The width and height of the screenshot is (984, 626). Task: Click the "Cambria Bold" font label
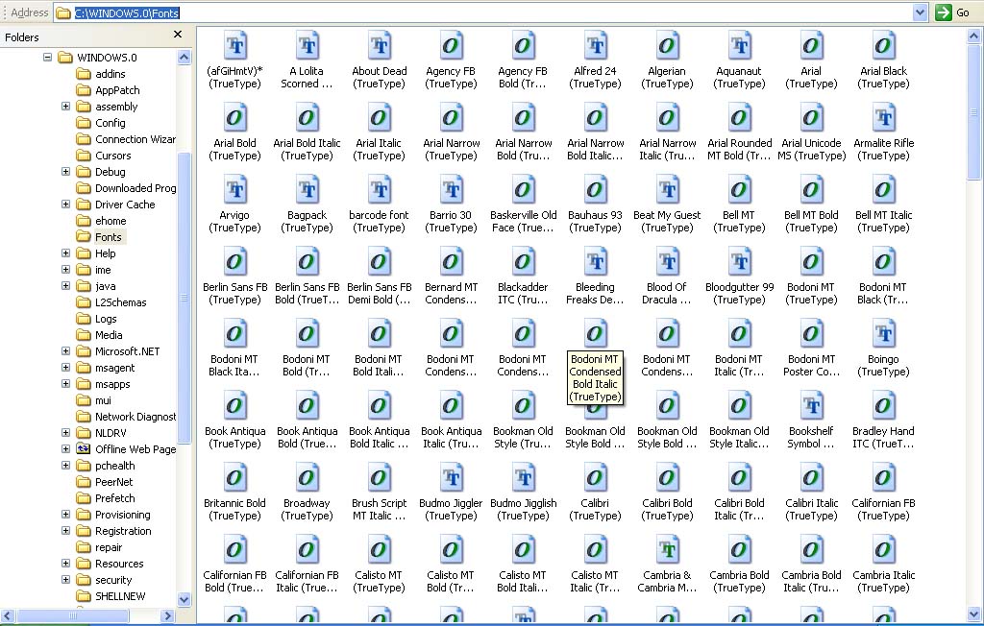click(739, 582)
